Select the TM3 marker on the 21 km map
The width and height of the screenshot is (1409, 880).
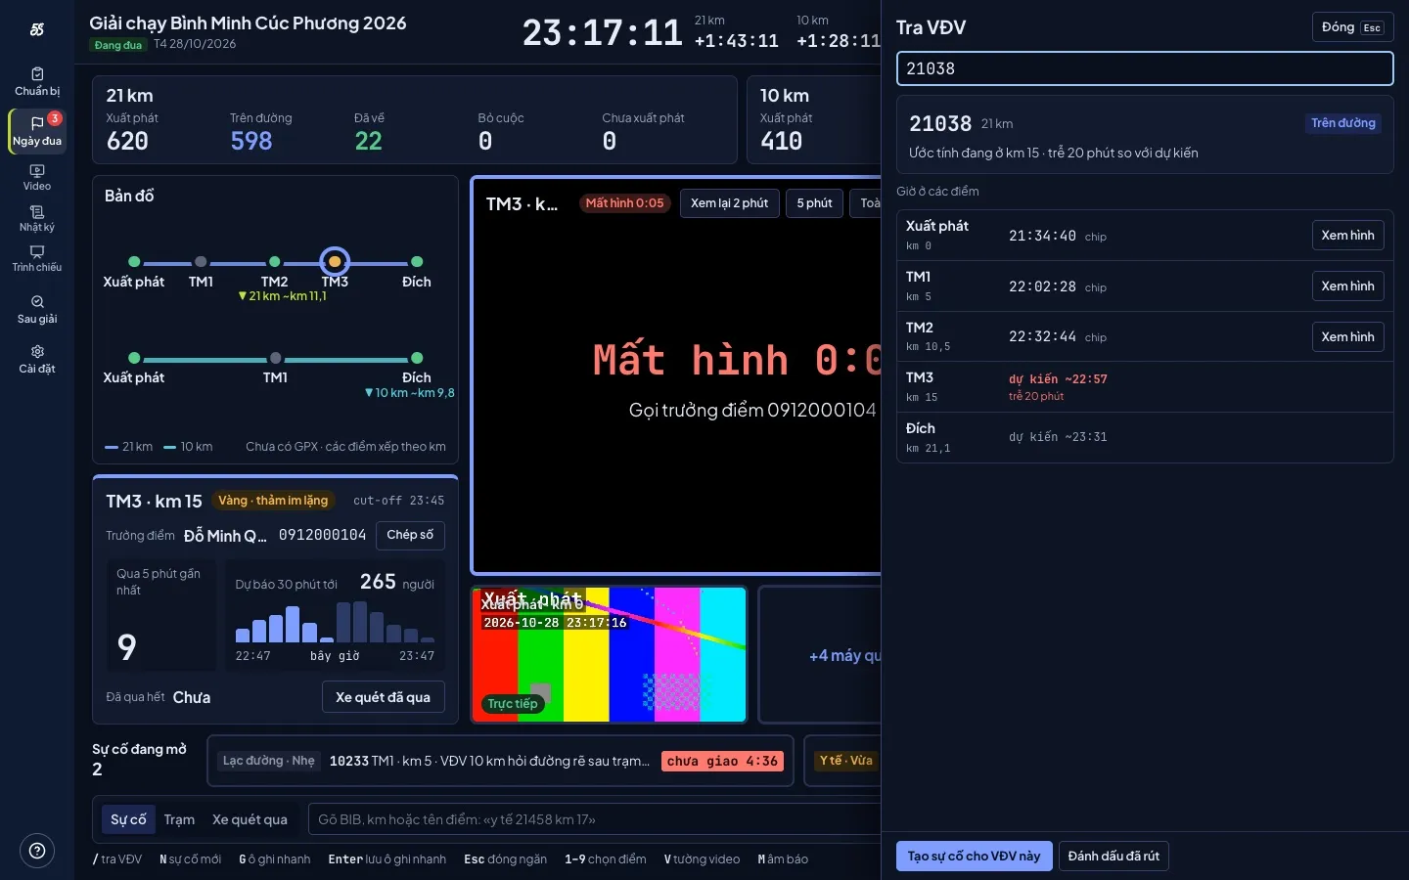pyautogui.click(x=335, y=261)
